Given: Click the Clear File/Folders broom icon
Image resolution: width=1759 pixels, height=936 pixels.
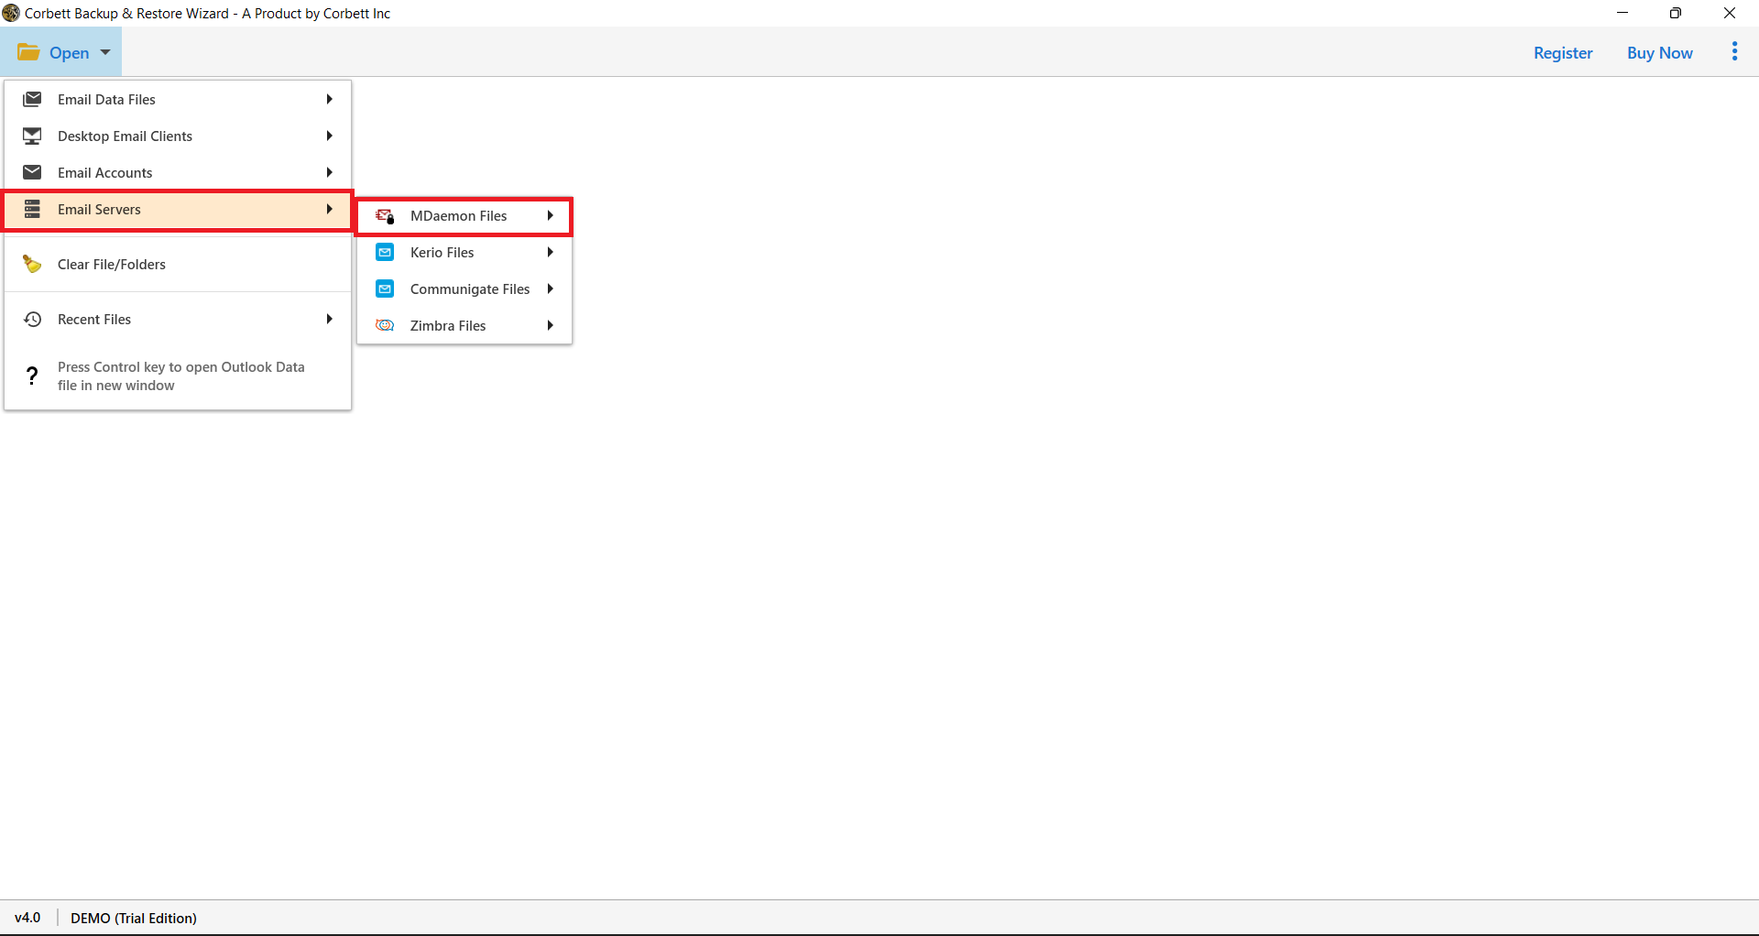Looking at the screenshot, I should tap(32, 264).
